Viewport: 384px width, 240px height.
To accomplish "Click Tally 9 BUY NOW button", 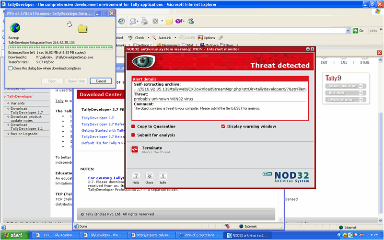I will (x=346, y=93).
